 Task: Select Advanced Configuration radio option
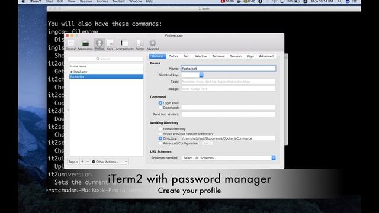(x=160, y=143)
